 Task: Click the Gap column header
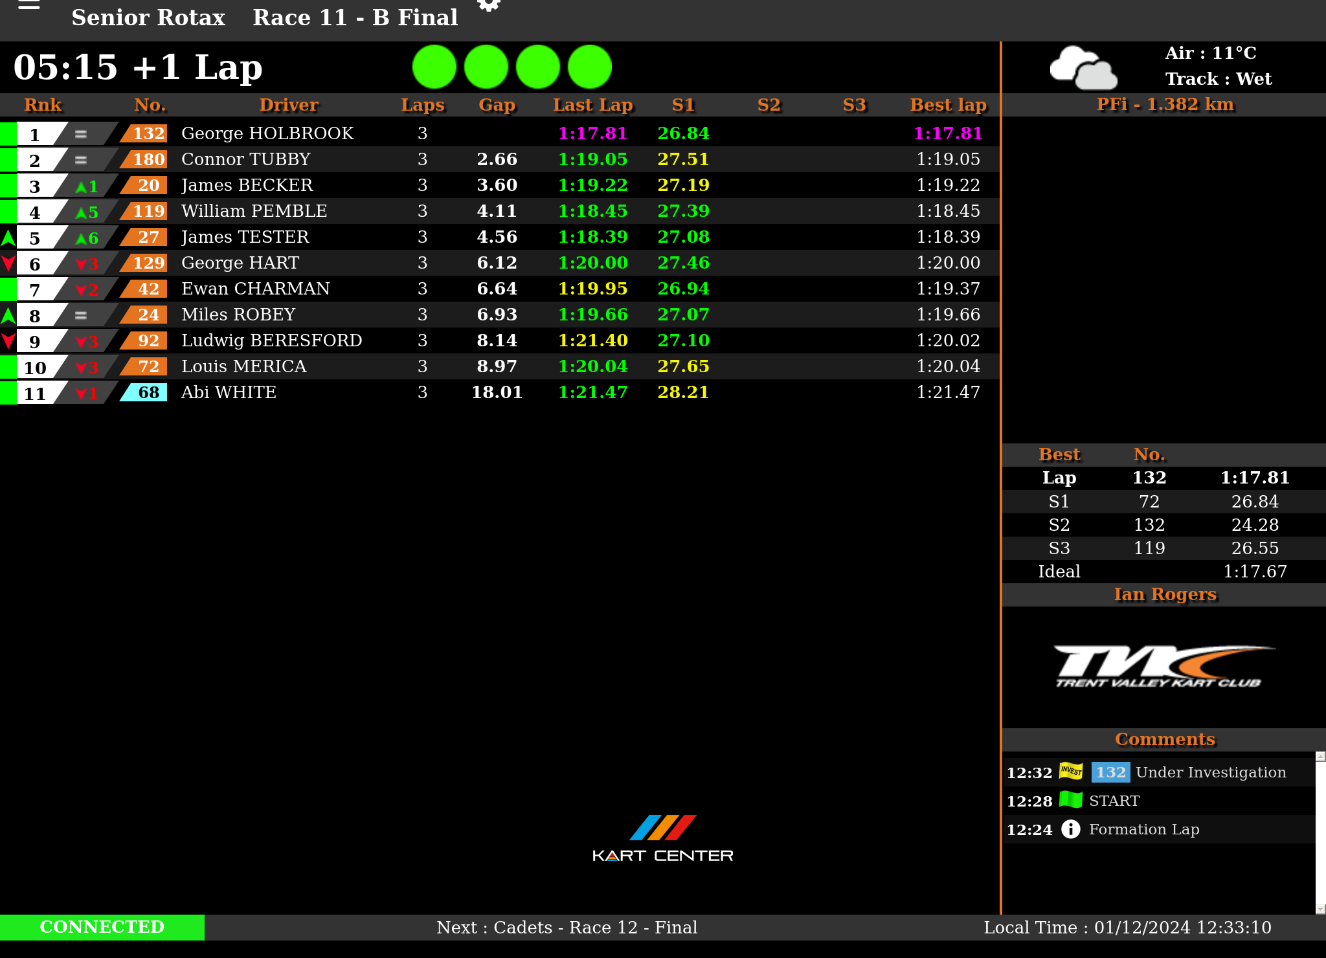click(x=497, y=105)
